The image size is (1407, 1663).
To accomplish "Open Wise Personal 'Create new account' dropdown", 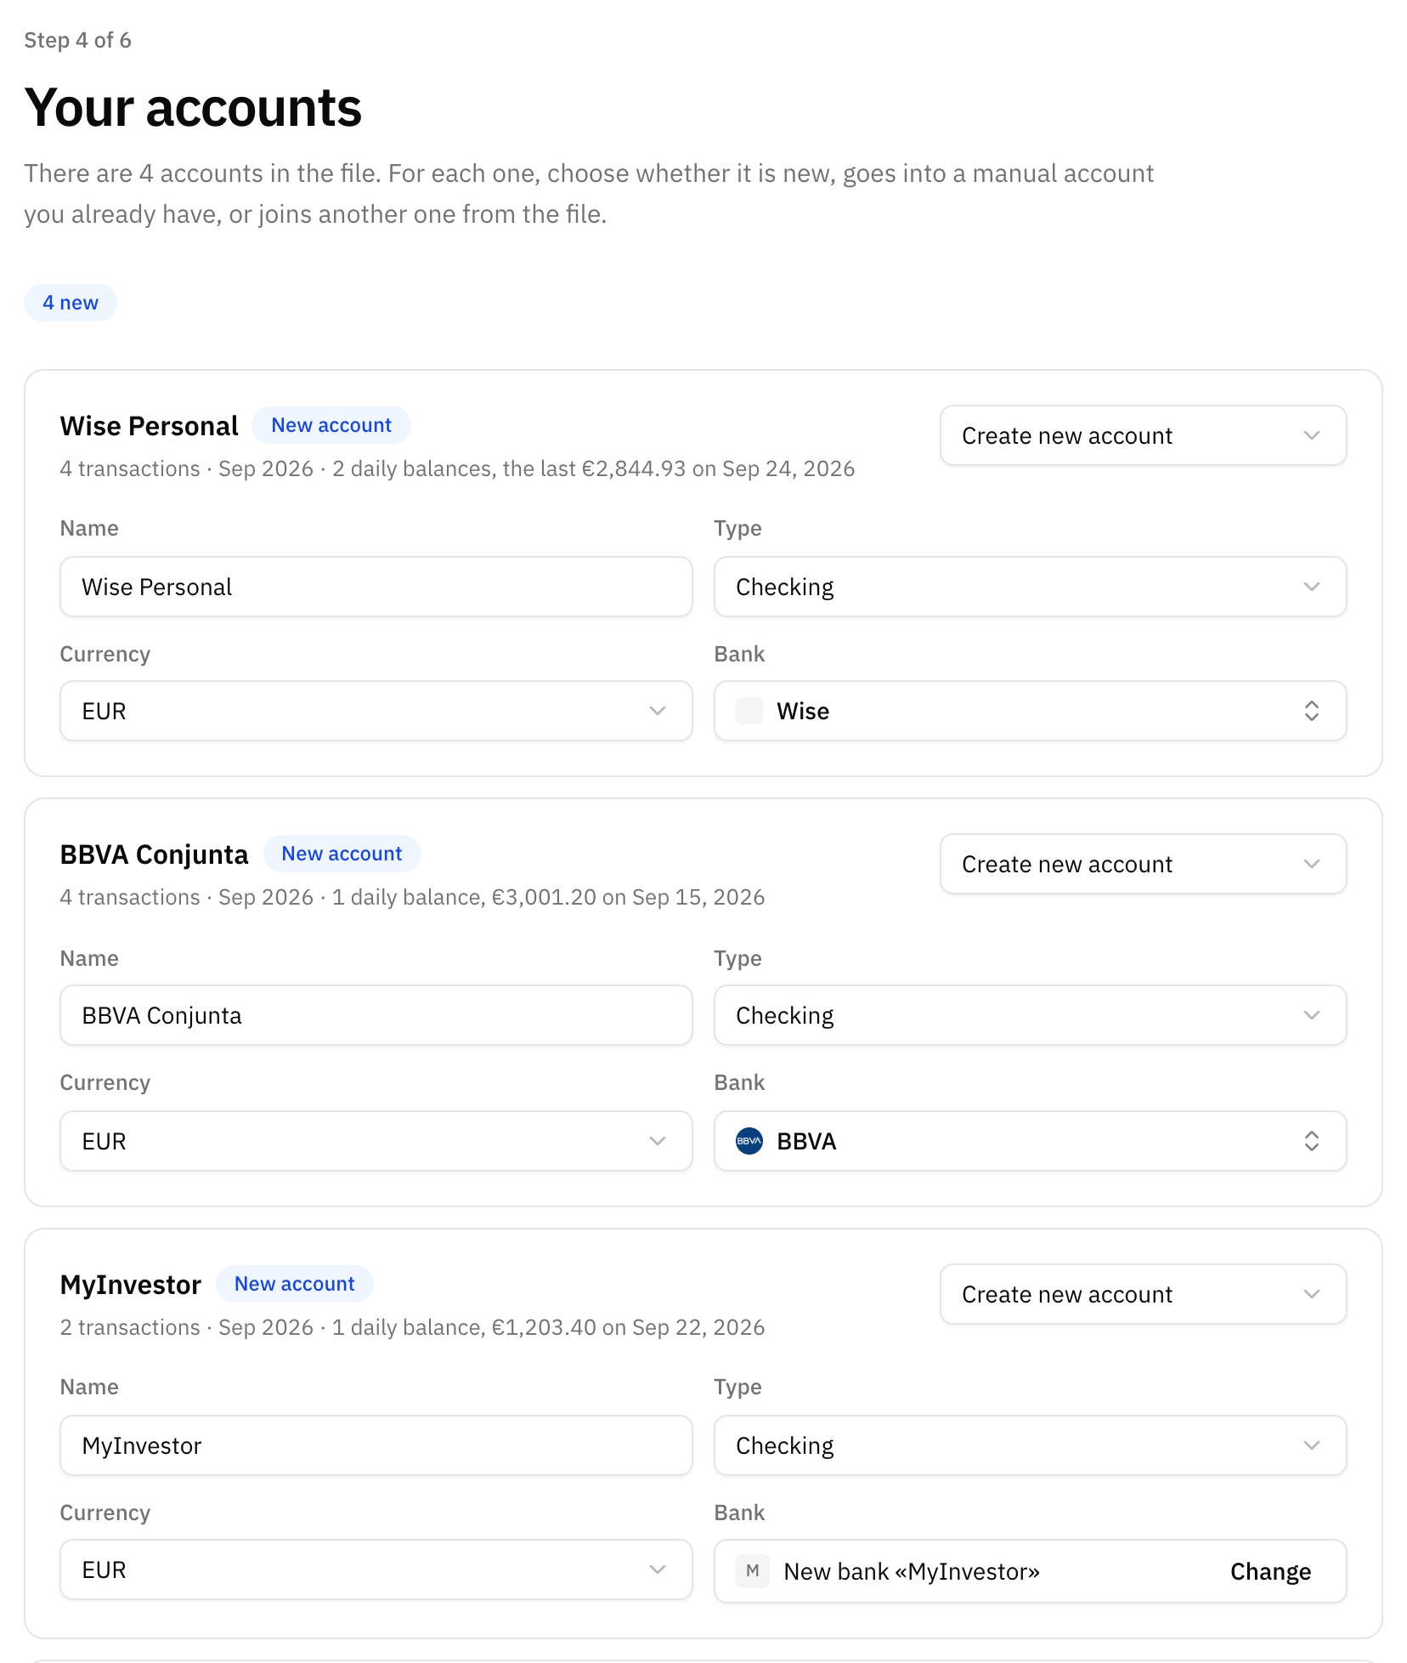I will pyautogui.click(x=1143, y=435).
